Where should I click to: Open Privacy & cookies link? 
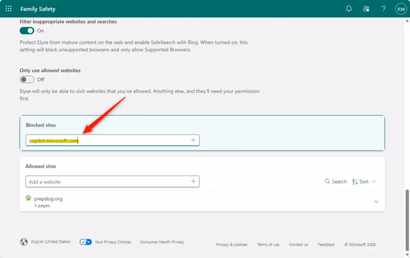(232, 244)
